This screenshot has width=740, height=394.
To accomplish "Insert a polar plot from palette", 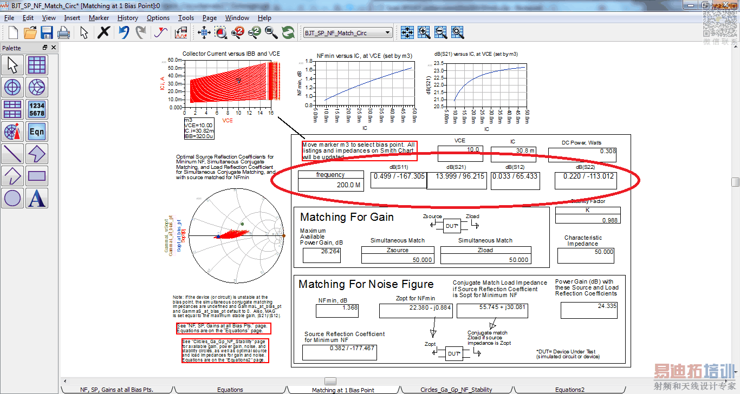I will [13, 87].
